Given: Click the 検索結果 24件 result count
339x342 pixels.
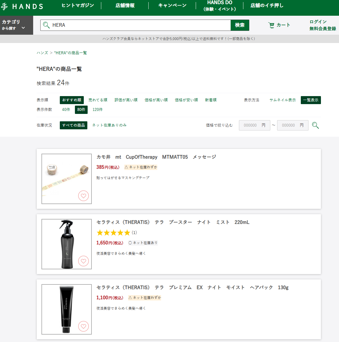Looking at the screenshot, I should click(x=53, y=83).
